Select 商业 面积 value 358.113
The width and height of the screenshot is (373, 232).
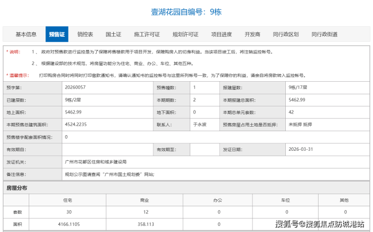(146, 224)
